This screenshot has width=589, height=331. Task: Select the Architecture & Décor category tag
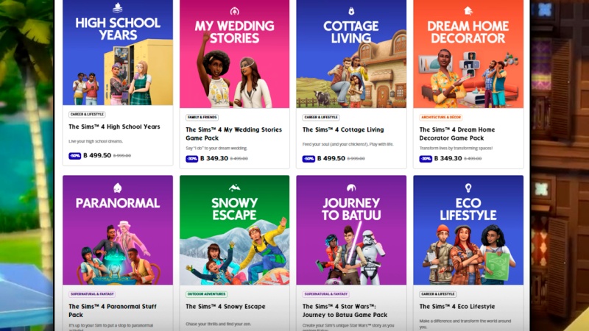(440, 118)
